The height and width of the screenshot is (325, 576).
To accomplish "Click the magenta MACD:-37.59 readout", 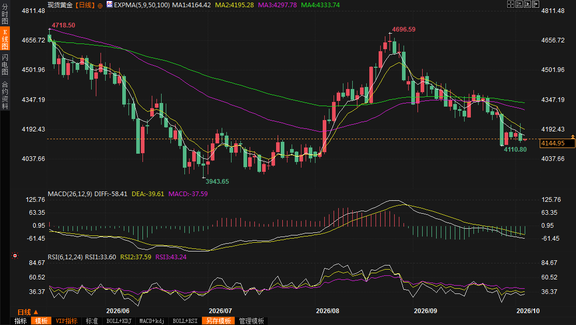I will [x=188, y=194].
